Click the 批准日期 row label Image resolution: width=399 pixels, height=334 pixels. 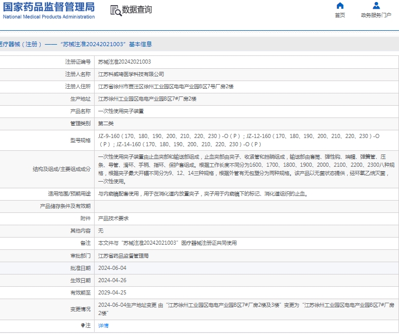pyautogui.click(x=80, y=268)
